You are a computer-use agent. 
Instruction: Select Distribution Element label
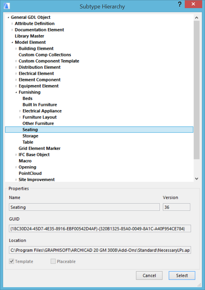(40, 67)
